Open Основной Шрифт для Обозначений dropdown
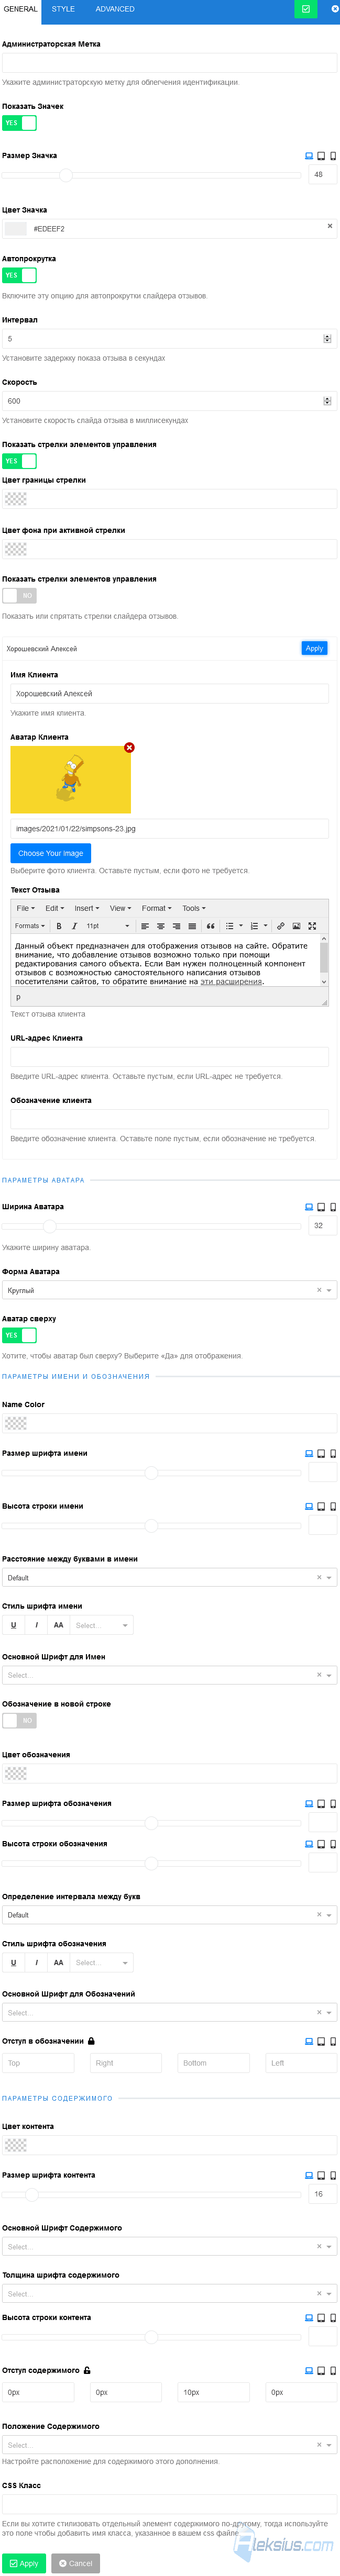 169,2012
